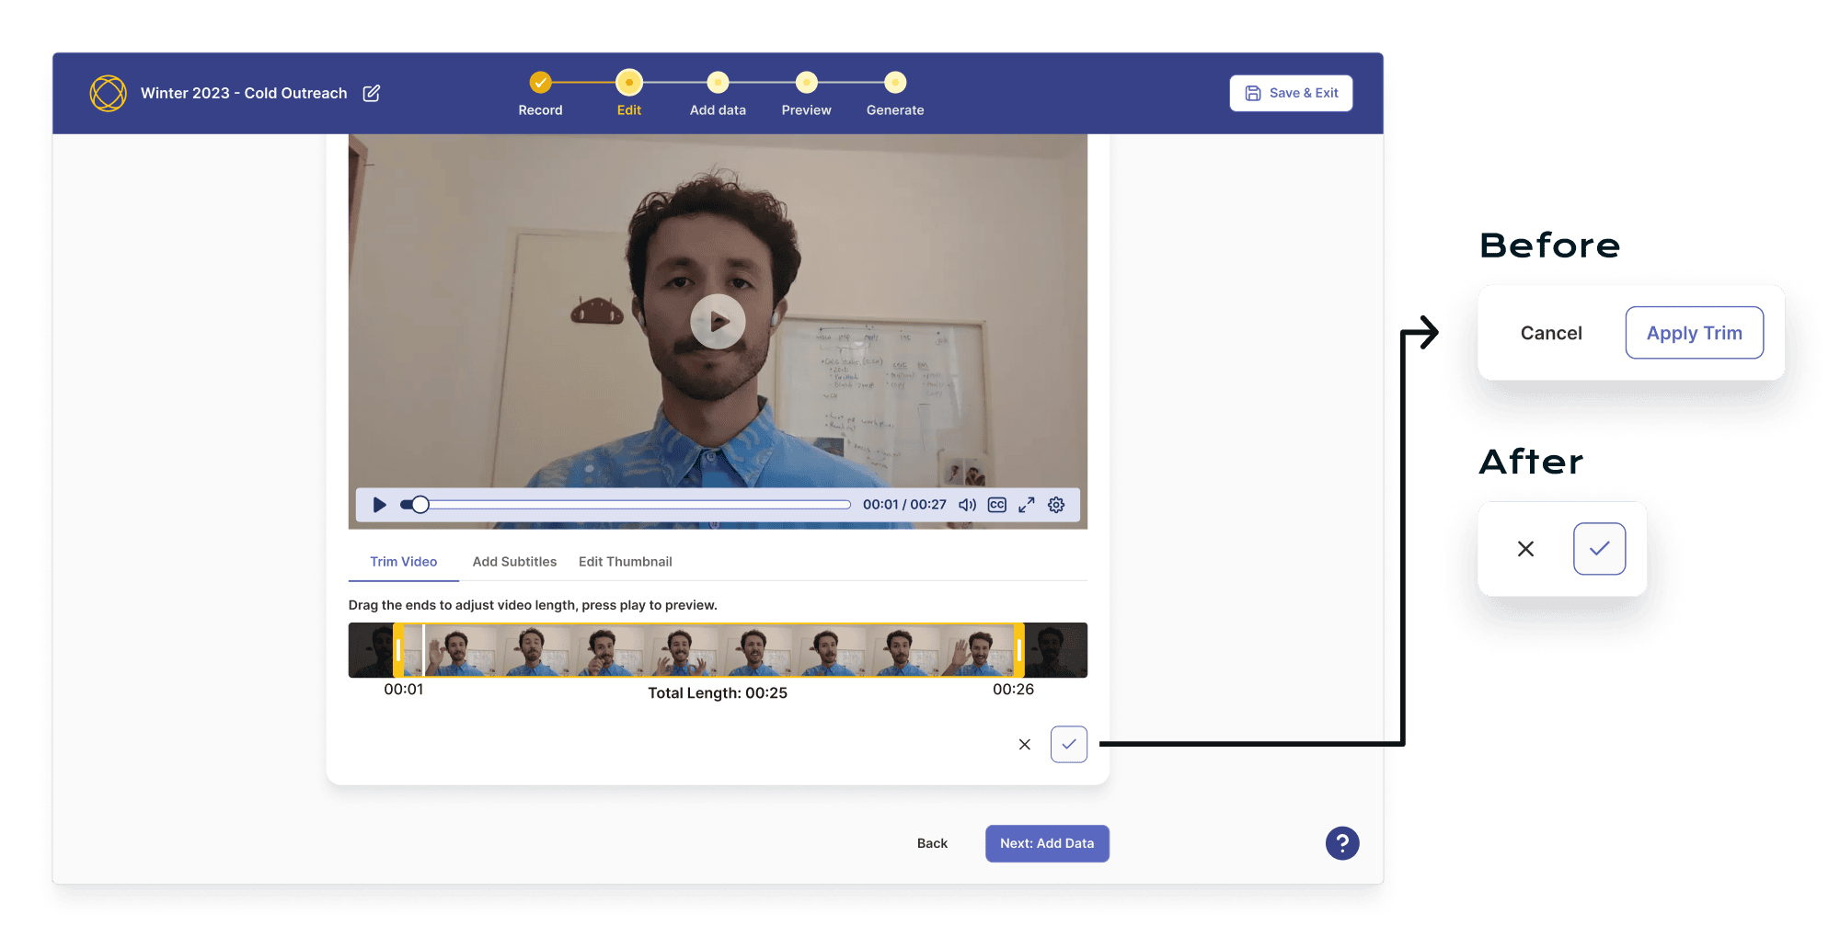Click the left yellow trim handle
Image resolution: width=1840 pixels, height=937 pixels.
tap(398, 650)
